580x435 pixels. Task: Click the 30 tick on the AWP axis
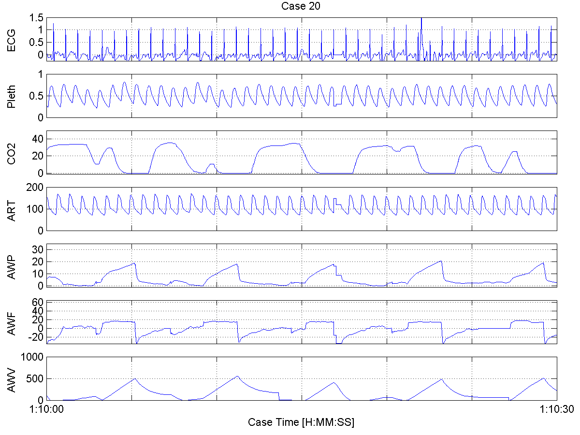(x=38, y=249)
